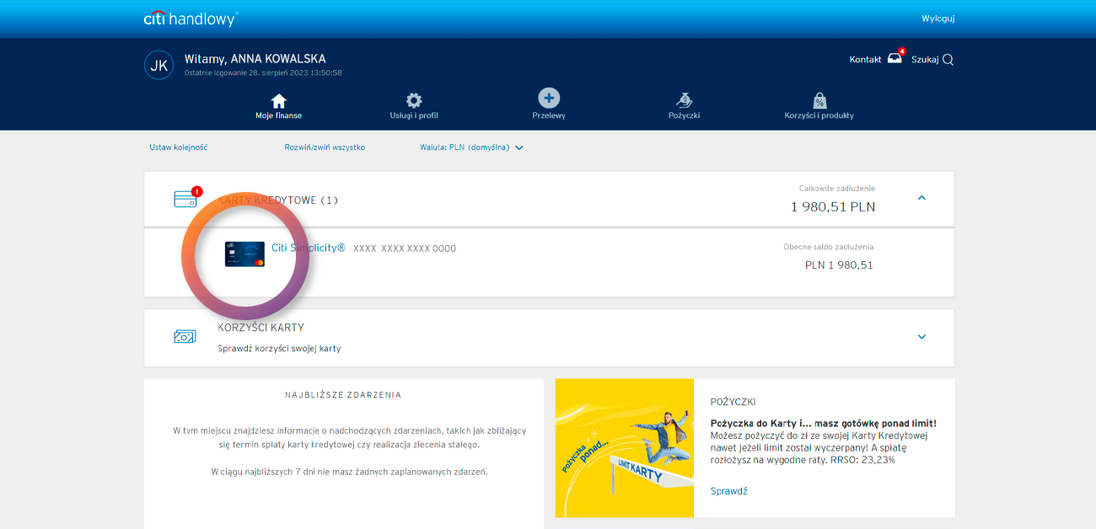Click the Citi Simplicity card thumbnail

tap(244, 254)
